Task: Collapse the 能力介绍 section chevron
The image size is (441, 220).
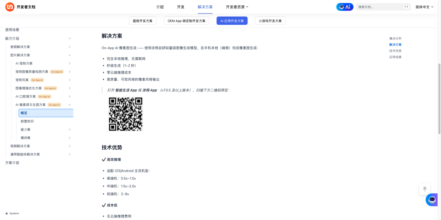Action: (x=69, y=38)
